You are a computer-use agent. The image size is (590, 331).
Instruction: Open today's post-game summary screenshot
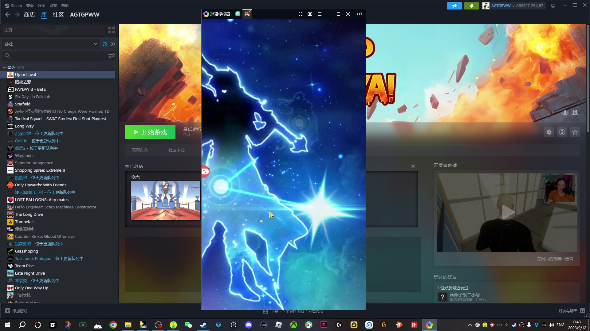coord(166,200)
